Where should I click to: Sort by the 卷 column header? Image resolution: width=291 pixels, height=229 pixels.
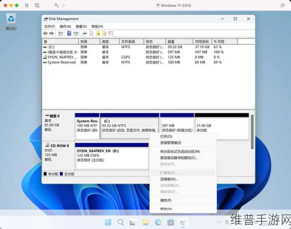60,42
